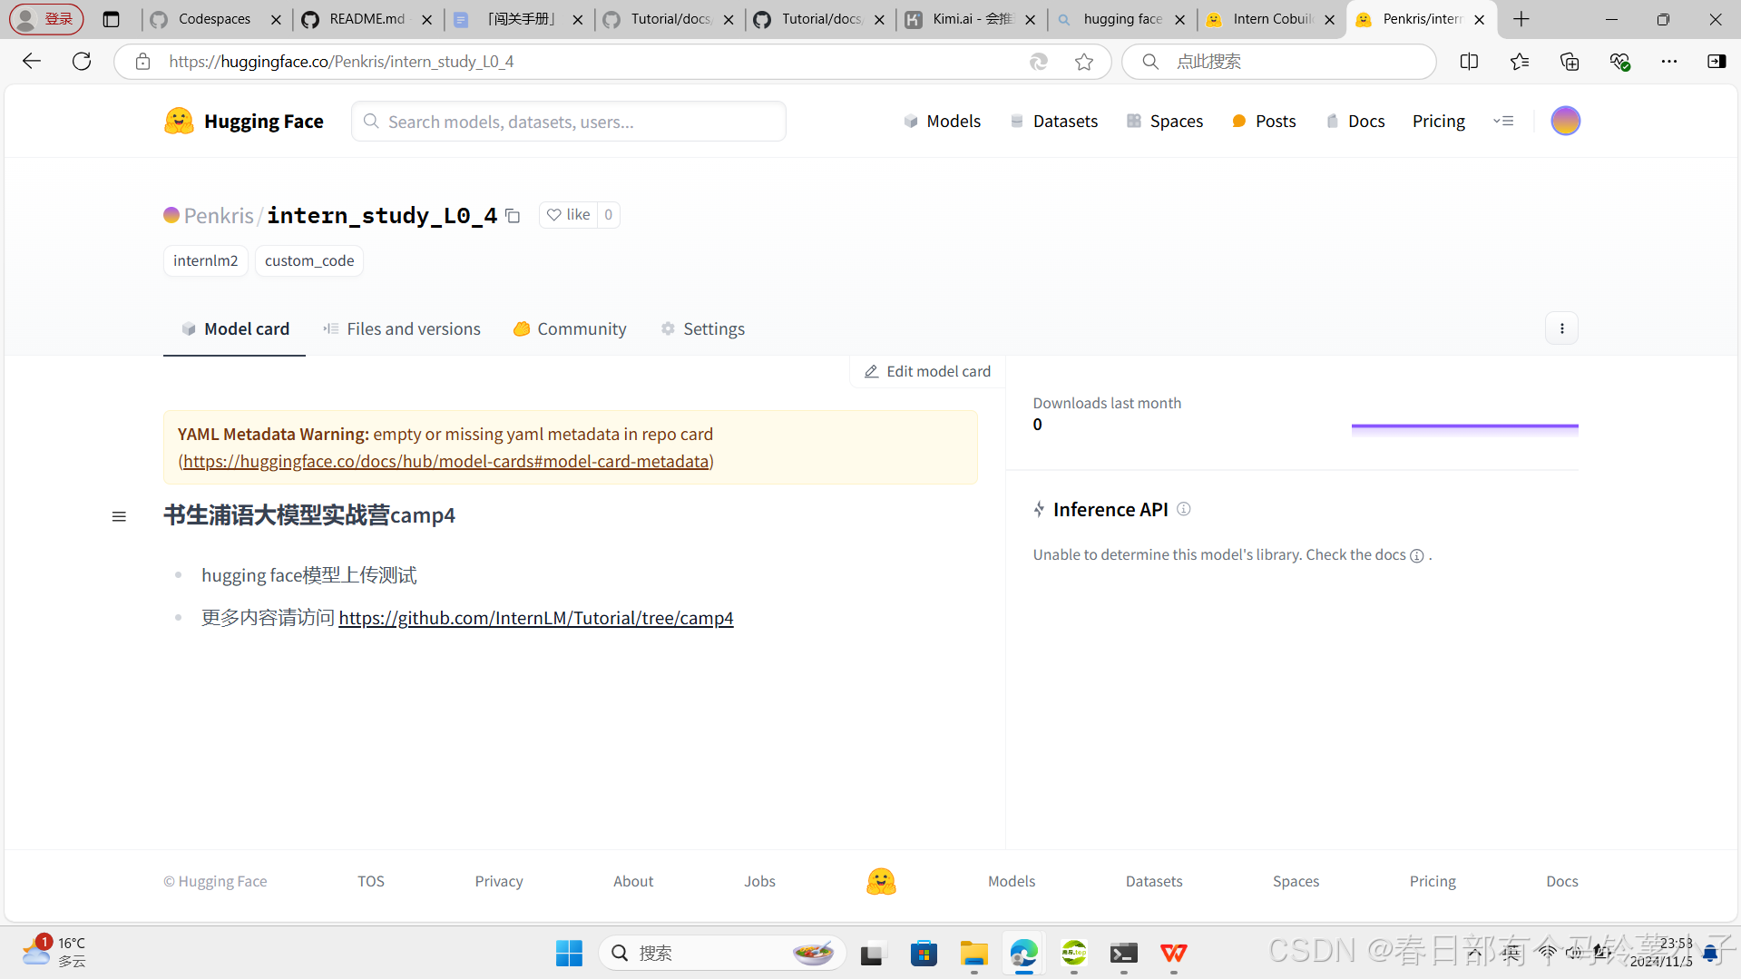
Task: Open Windows Start menu
Action: coord(569,953)
